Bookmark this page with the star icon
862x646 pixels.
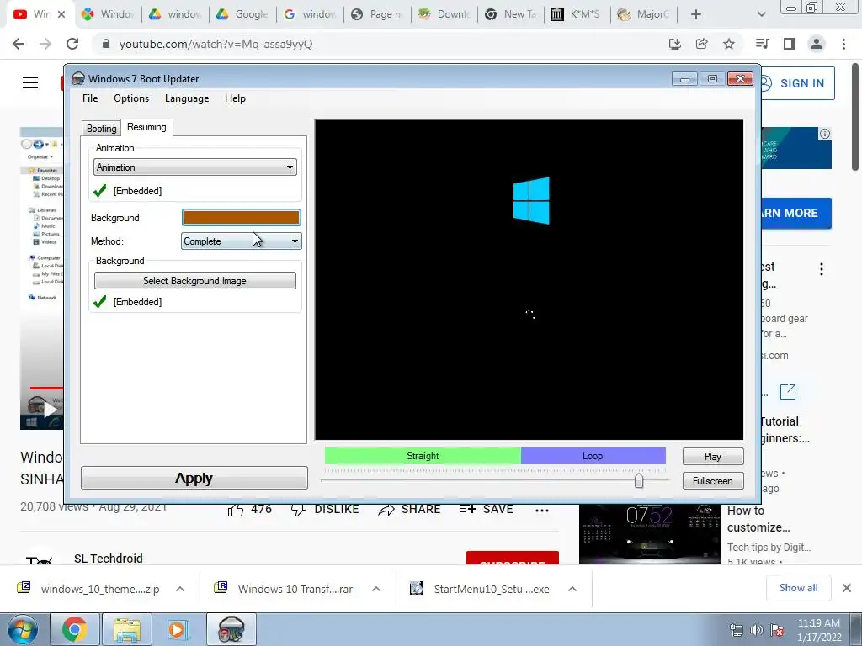[x=729, y=44]
